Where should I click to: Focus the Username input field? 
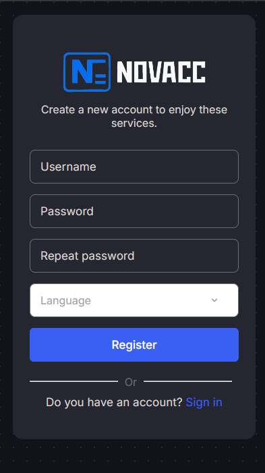134,167
